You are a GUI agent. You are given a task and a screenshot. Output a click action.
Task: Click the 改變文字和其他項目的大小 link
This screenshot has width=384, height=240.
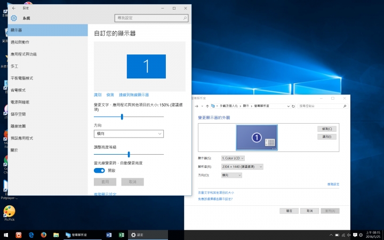[216, 193]
